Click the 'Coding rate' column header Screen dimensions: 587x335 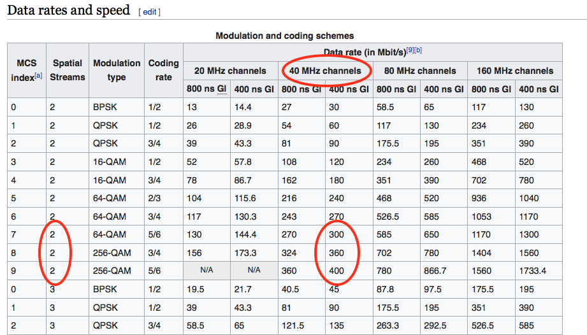pyautogui.click(x=164, y=70)
